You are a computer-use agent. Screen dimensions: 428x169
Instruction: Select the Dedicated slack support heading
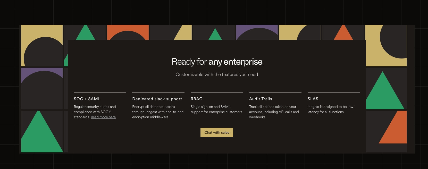click(157, 99)
